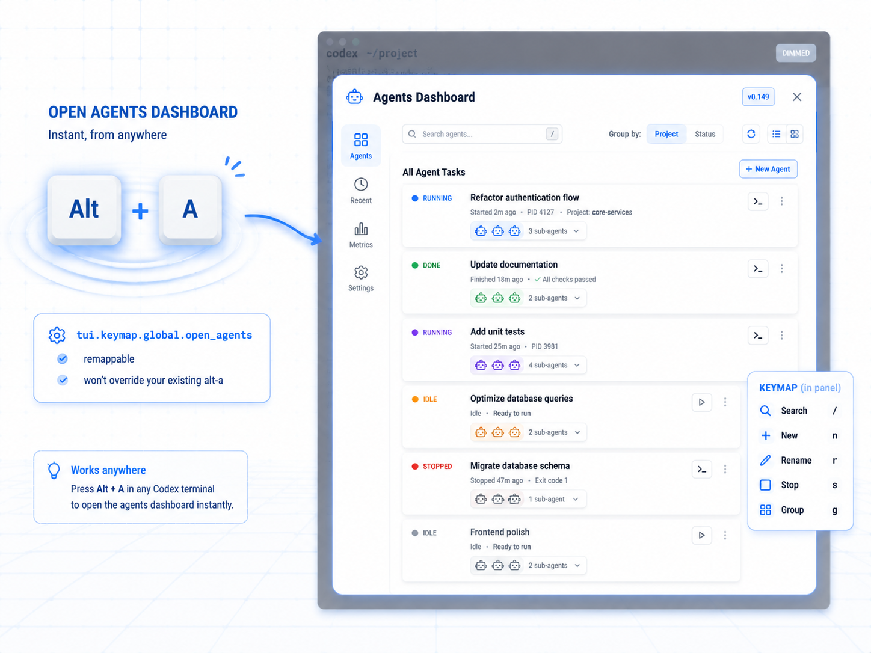Open more options for Migrate database schema
Viewport: 871px width, 653px height.
point(725,470)
